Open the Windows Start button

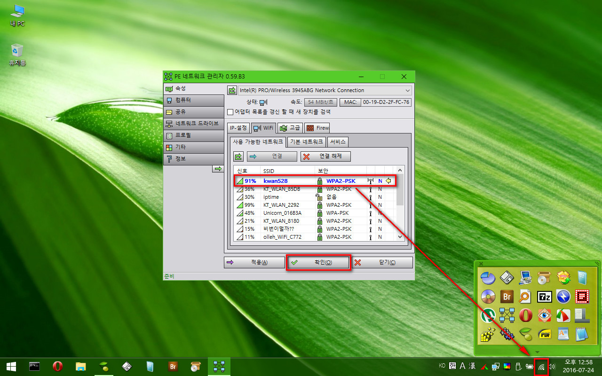[11, 367]
